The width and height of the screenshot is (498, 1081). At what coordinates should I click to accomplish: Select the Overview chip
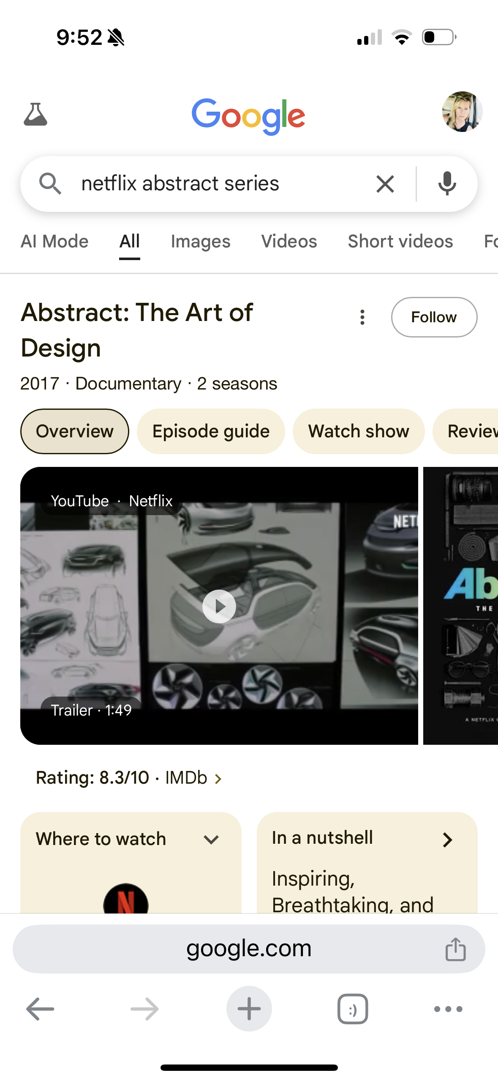(x=75, y=431)
